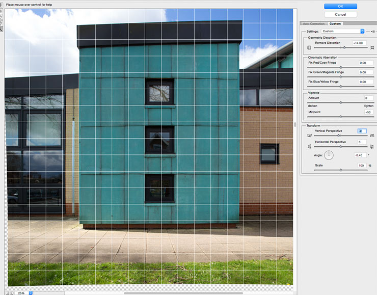Adjust the Scale slider

click(x=341, y=170)
